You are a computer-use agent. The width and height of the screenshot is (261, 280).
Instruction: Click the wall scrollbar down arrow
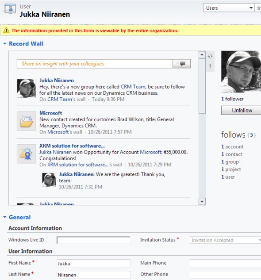click(x=202, y=201)
